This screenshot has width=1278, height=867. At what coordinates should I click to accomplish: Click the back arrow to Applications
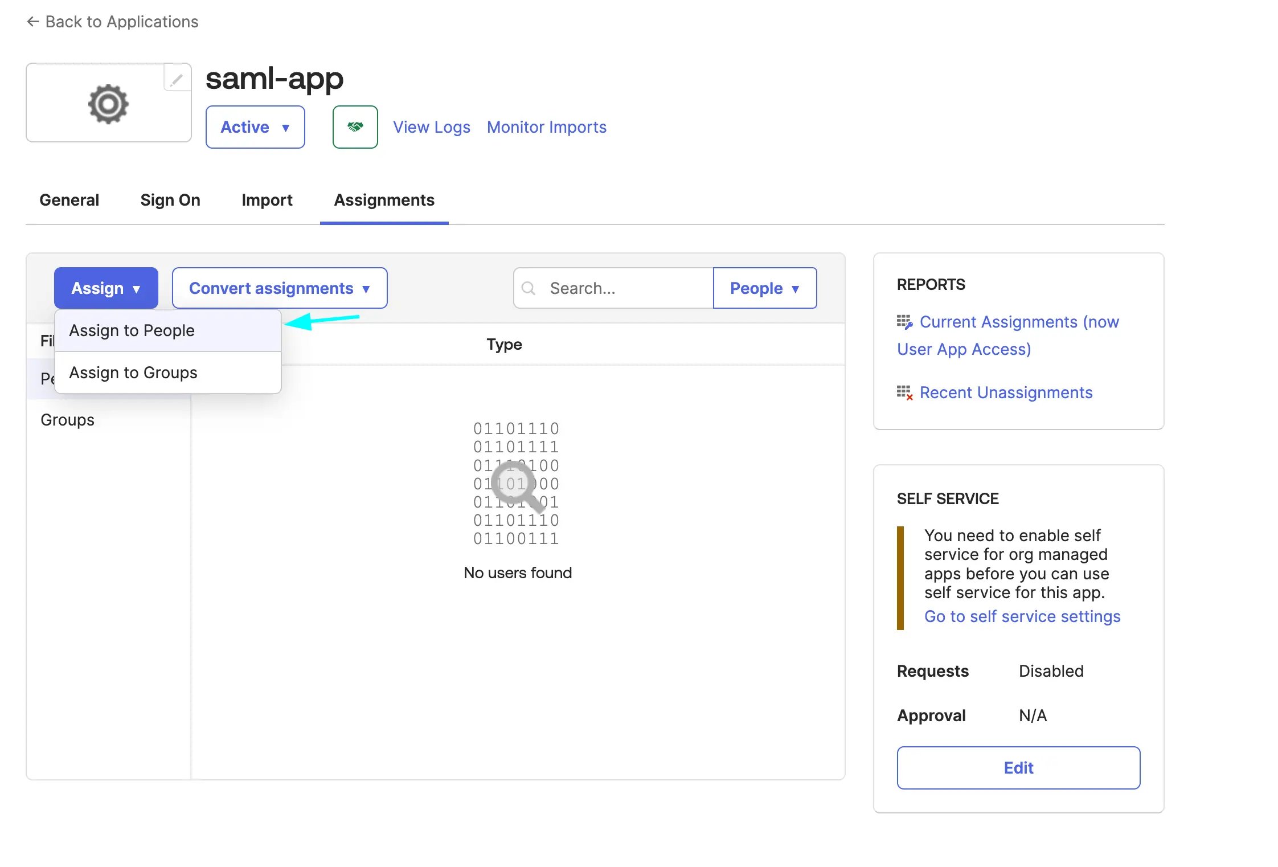tap(33, 22)
